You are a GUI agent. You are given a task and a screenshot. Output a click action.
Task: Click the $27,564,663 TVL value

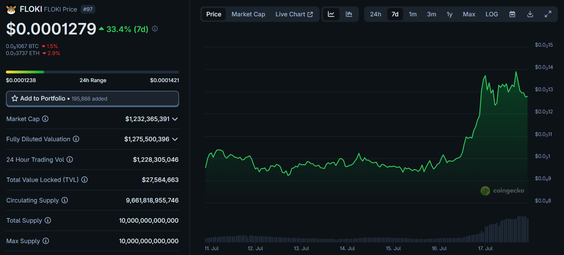(160, 180)
